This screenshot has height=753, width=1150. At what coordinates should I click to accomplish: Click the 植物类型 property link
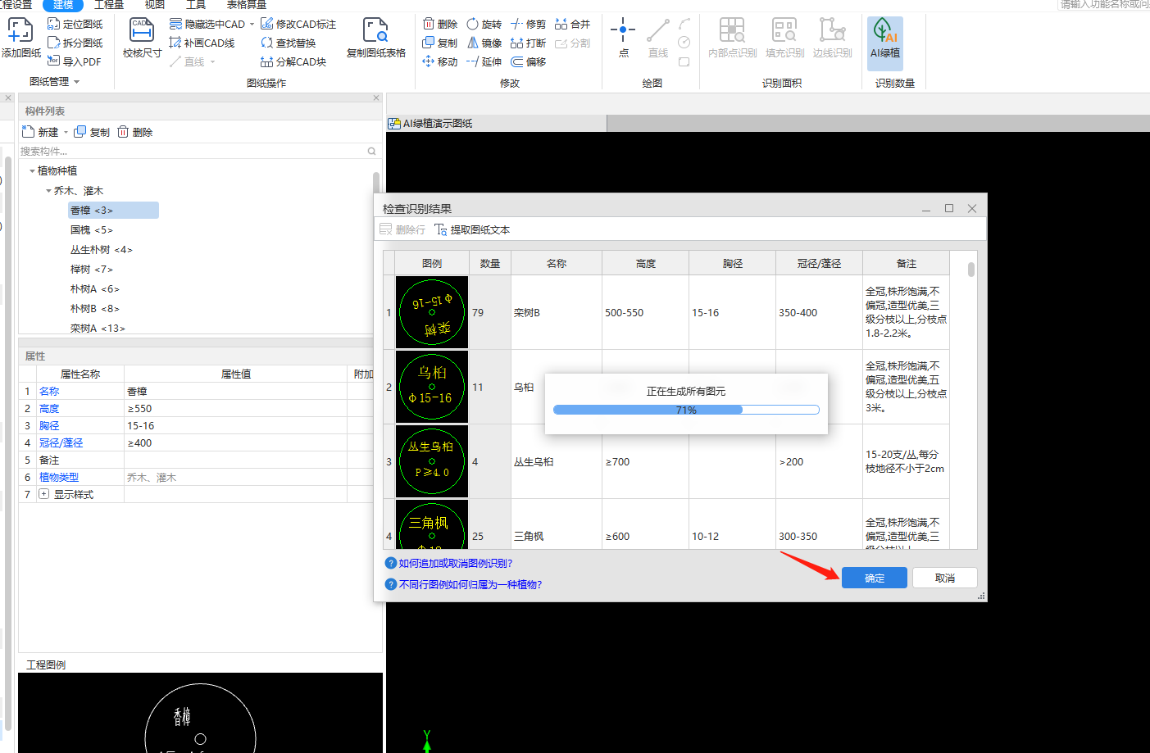[59, 477]
